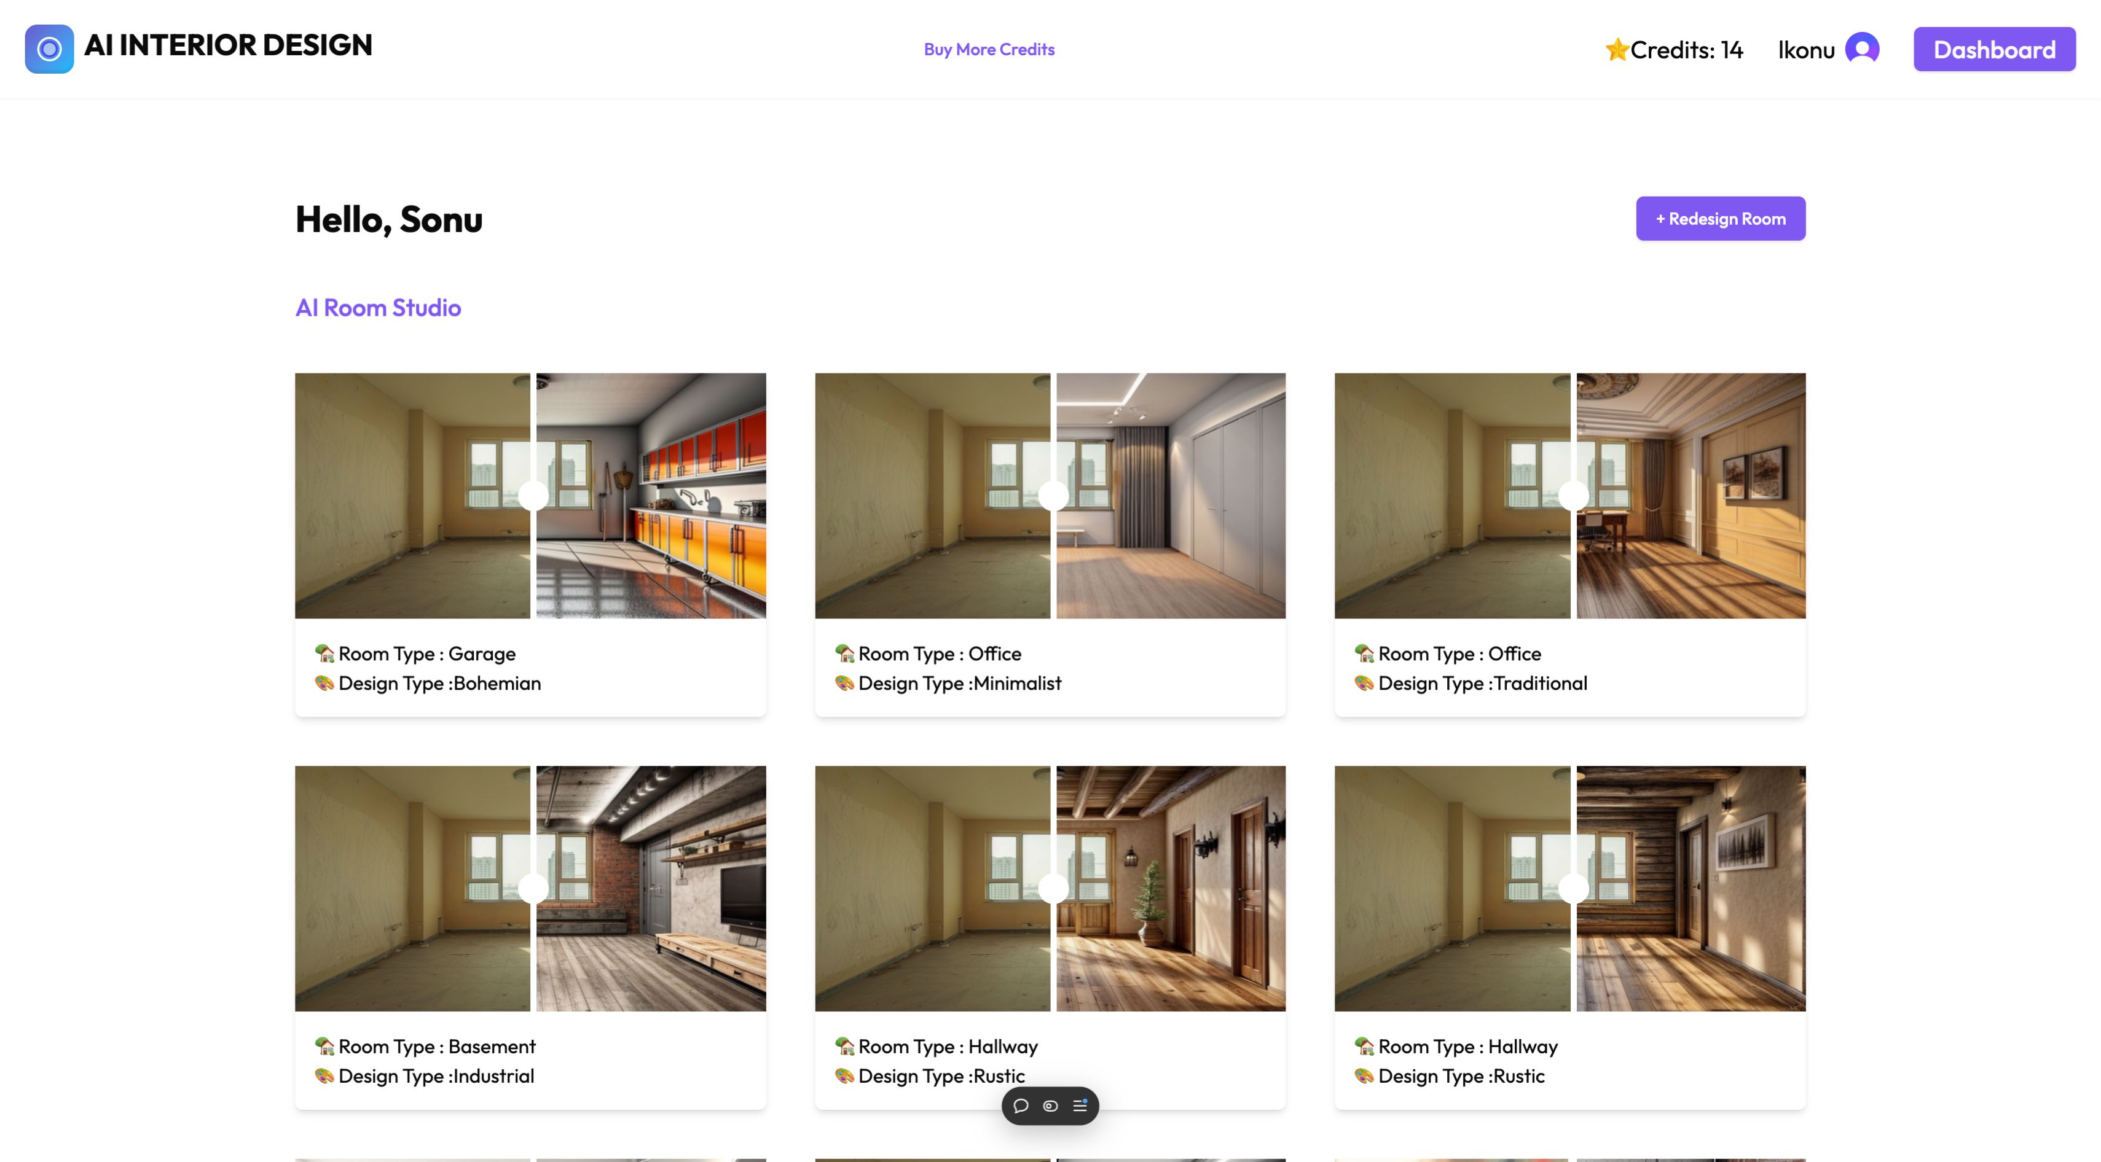Open the Buy More Credits link
Image resolution: width=2101 pixels, height=1162 pixels.
989,49
